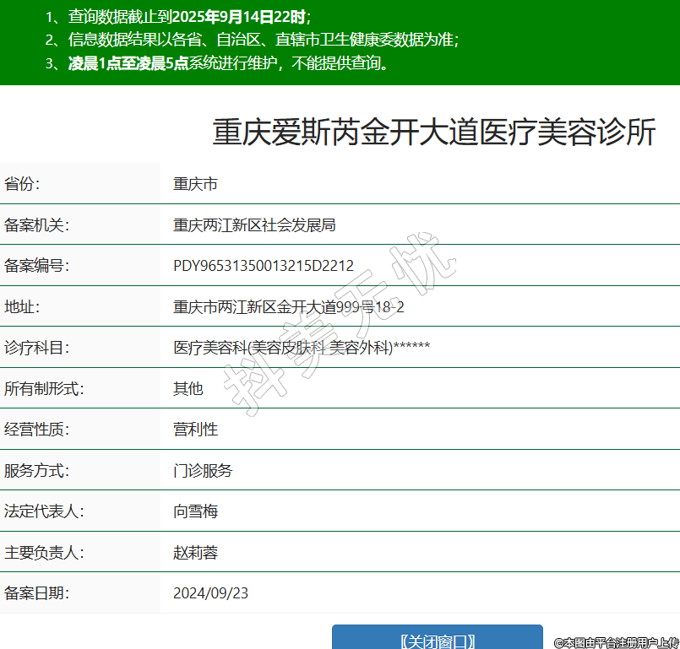
Task: Click the main person in charge 赵莉蓉
Action: pos(195,553)
